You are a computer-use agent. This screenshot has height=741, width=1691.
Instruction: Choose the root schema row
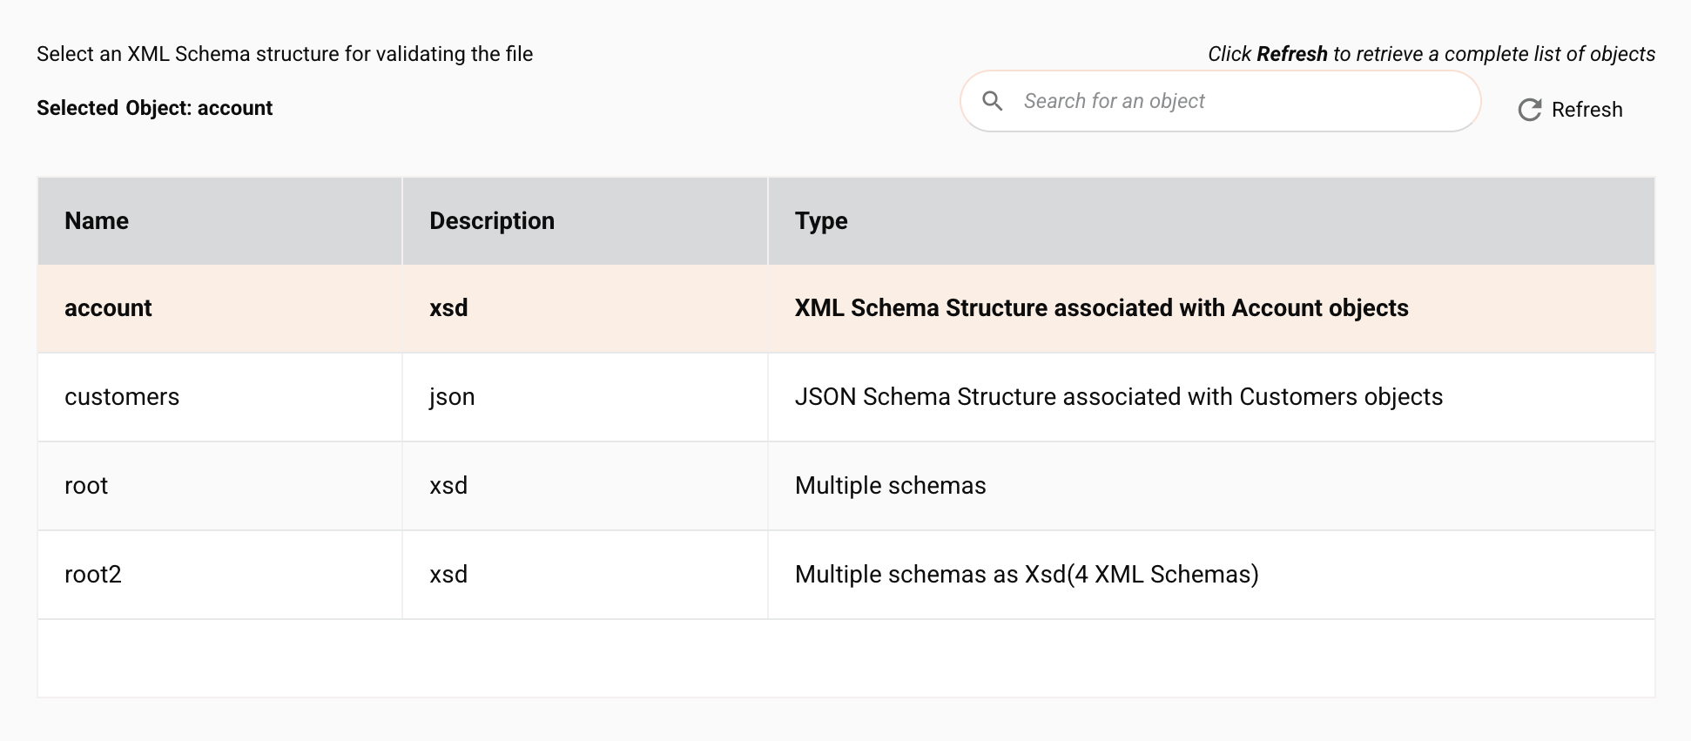tap(86, 486)
